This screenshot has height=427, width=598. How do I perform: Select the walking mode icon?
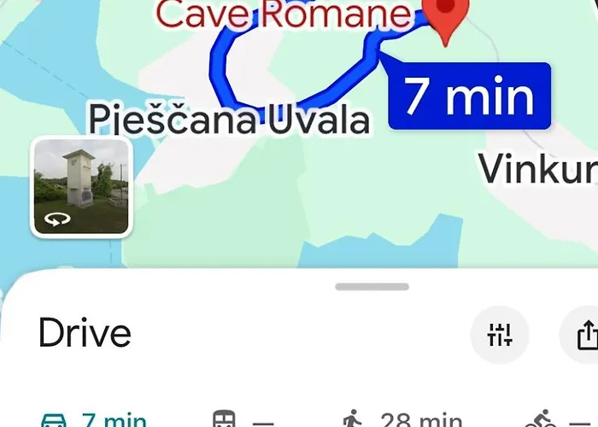(x=352, y=418)
